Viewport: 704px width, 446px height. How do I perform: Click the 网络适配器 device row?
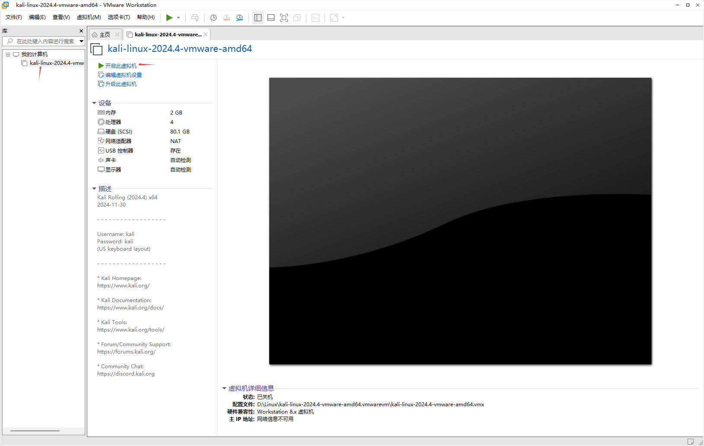click(156, 141)
